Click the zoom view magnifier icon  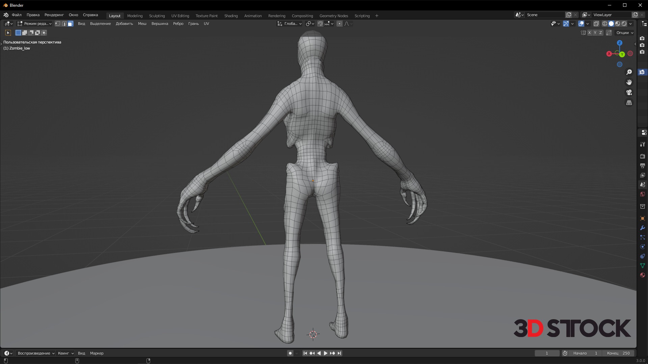(x=629, y=72)
